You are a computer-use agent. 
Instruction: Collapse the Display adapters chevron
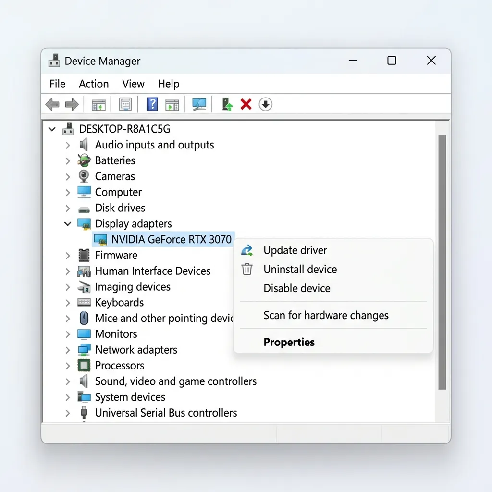tap(68, 224)
